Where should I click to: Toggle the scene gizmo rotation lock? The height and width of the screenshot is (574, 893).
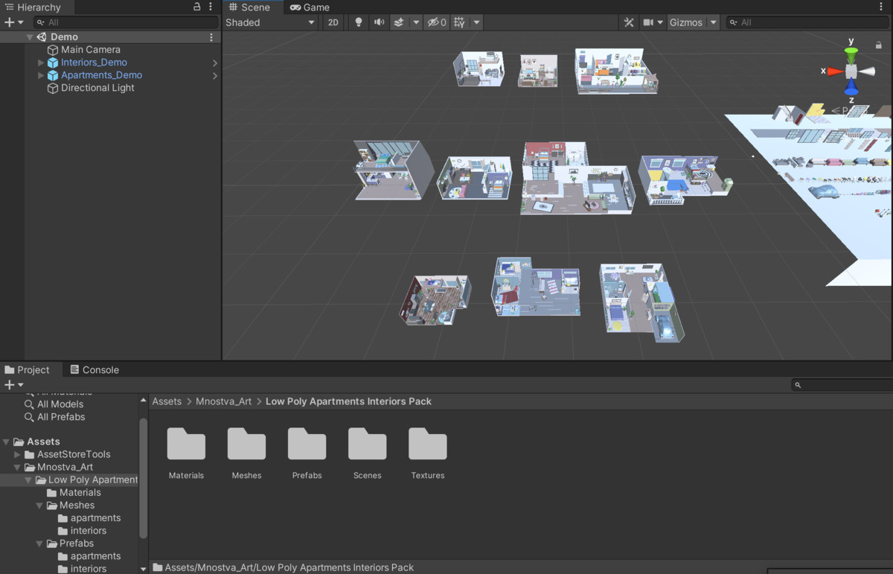[x=879, y=45]
